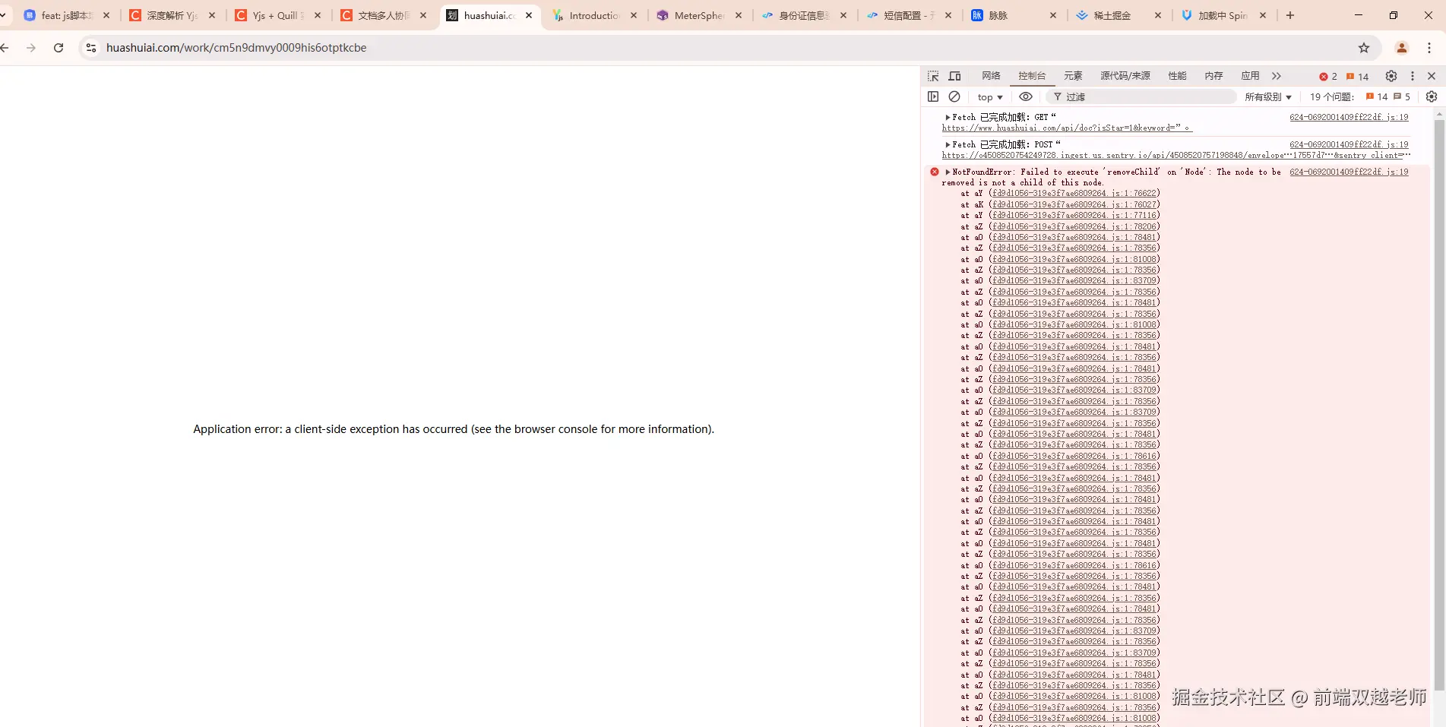Activate the DevTools inspect element picker
1446x727 pixels.
click(x=933, y=76)
